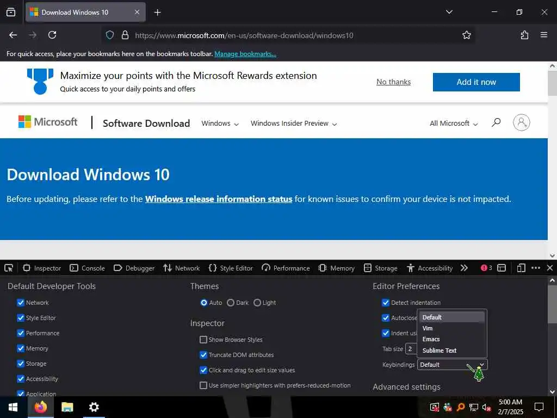Reload the current page
557x418 pixels.
(52, 35)
